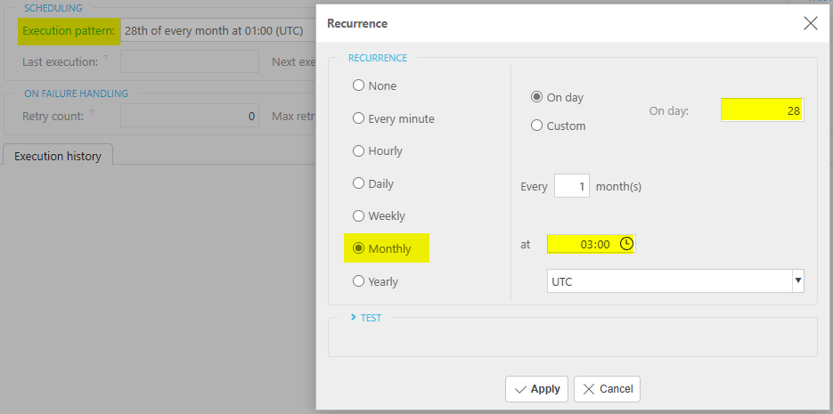Open the Execution history tab

point(58,156)
